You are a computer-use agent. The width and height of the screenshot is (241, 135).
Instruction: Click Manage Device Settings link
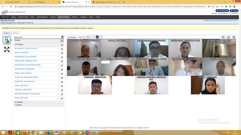pyautogui.click(x=212, y=20)
